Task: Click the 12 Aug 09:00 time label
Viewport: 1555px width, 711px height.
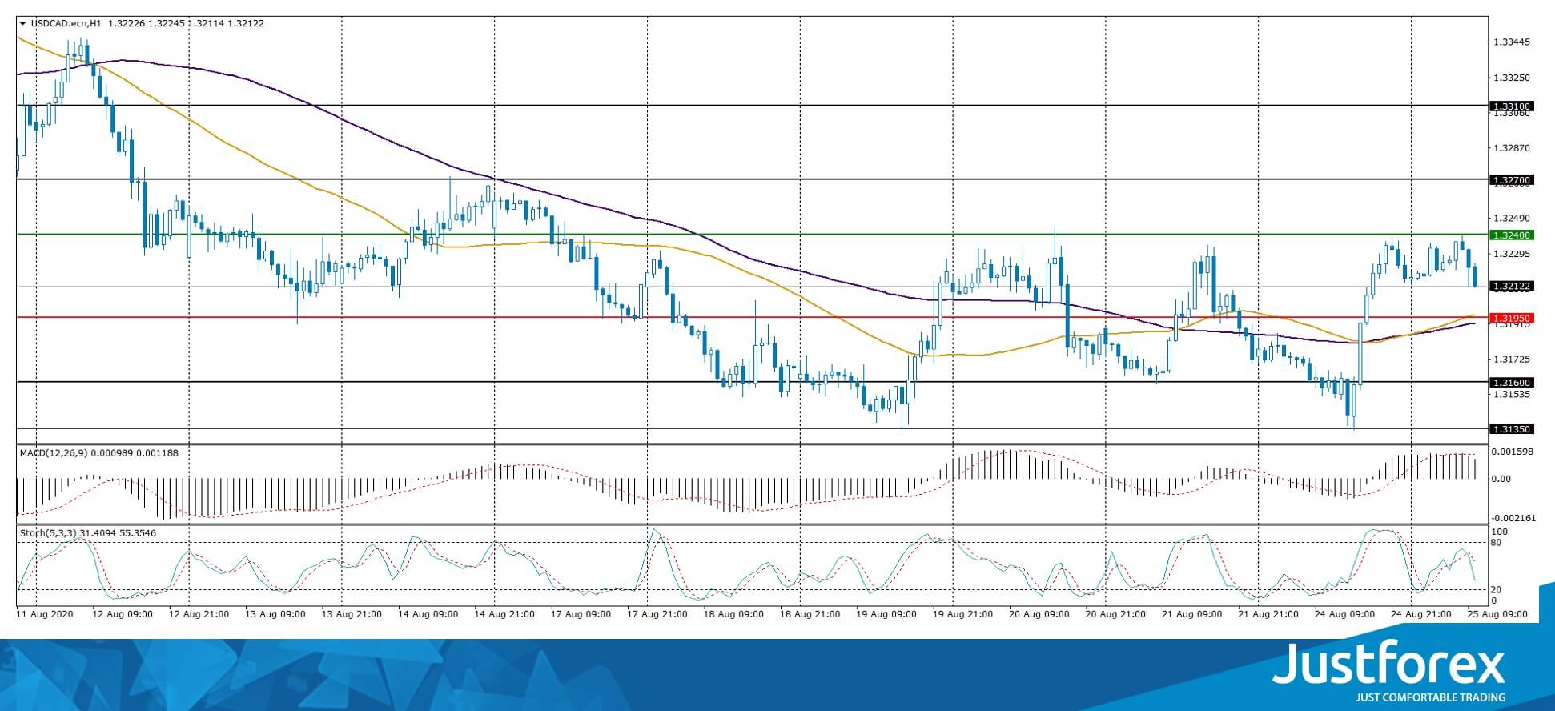Action: tap(122, 614)
